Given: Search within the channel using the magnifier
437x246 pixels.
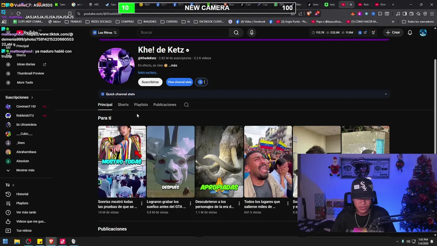Looking at the screenshot, I should tap(186, 105).
